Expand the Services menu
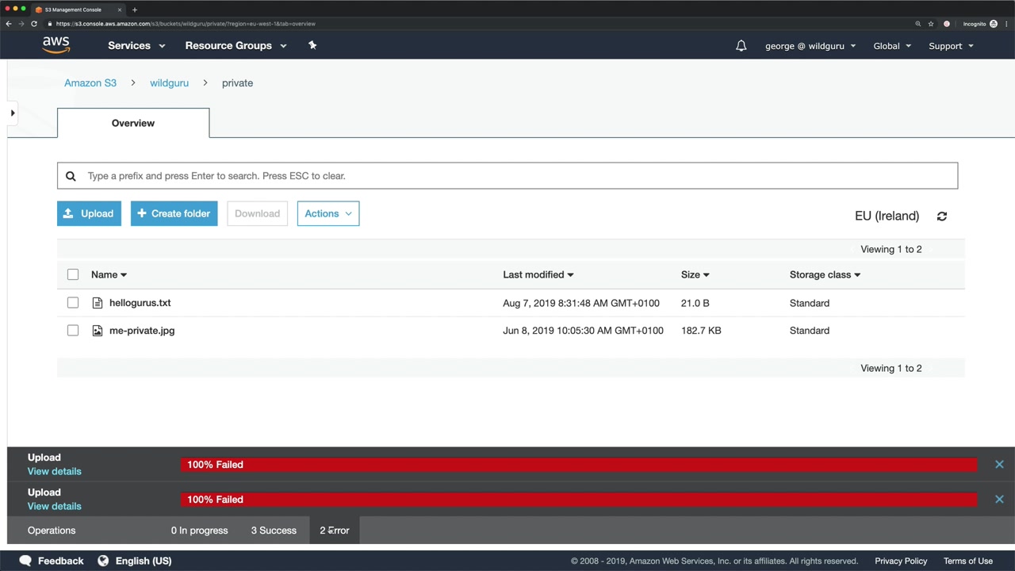1015x571 pixels. coord(136,46)
